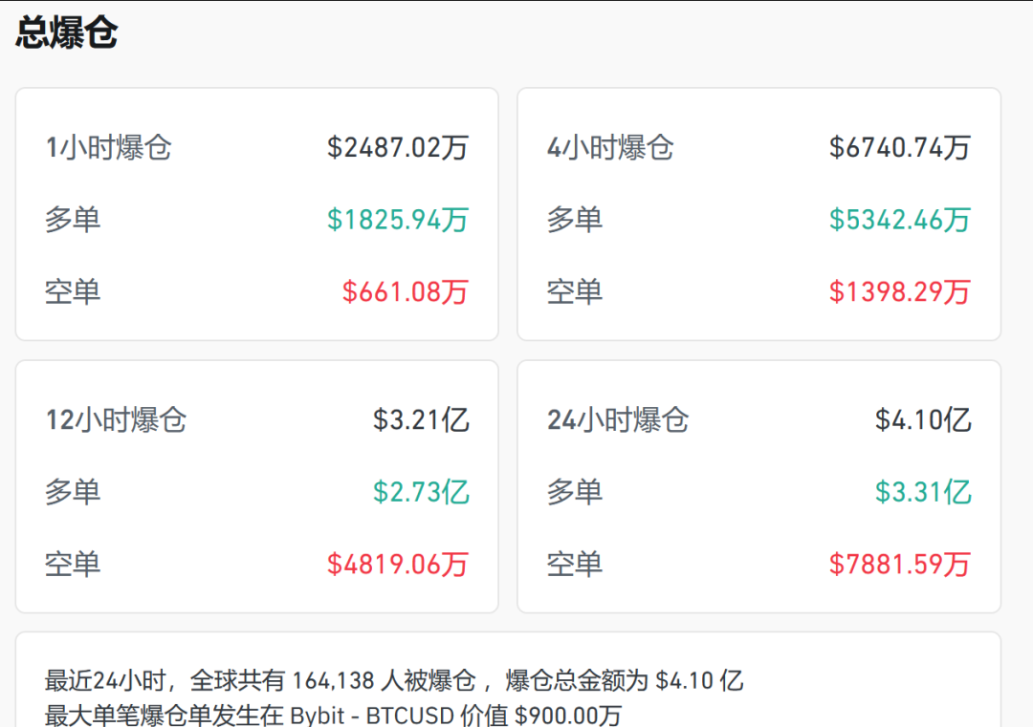Screen dimensions: 1033x727
Task: Click the 12-hour short value $4819.06万
Action: tap(397, 564)
